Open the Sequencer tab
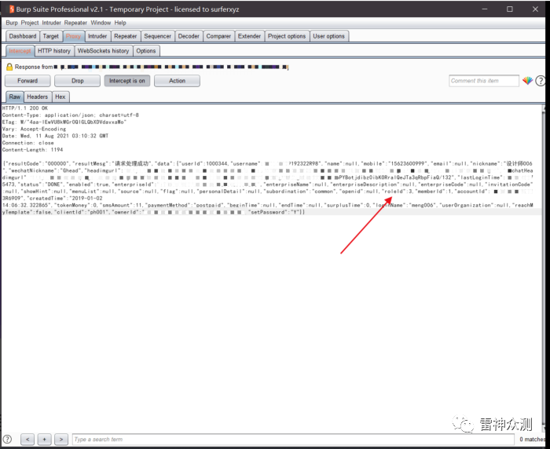The image size is (550, 449). (157, 36)
